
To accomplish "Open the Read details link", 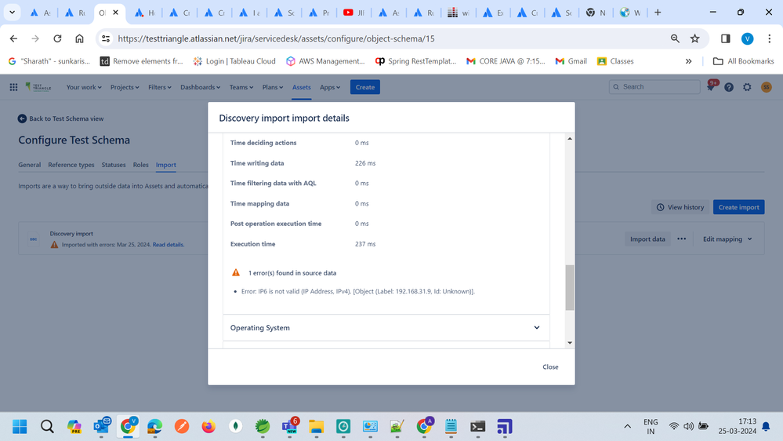I will pyautogui.click(x=169, y=245).
